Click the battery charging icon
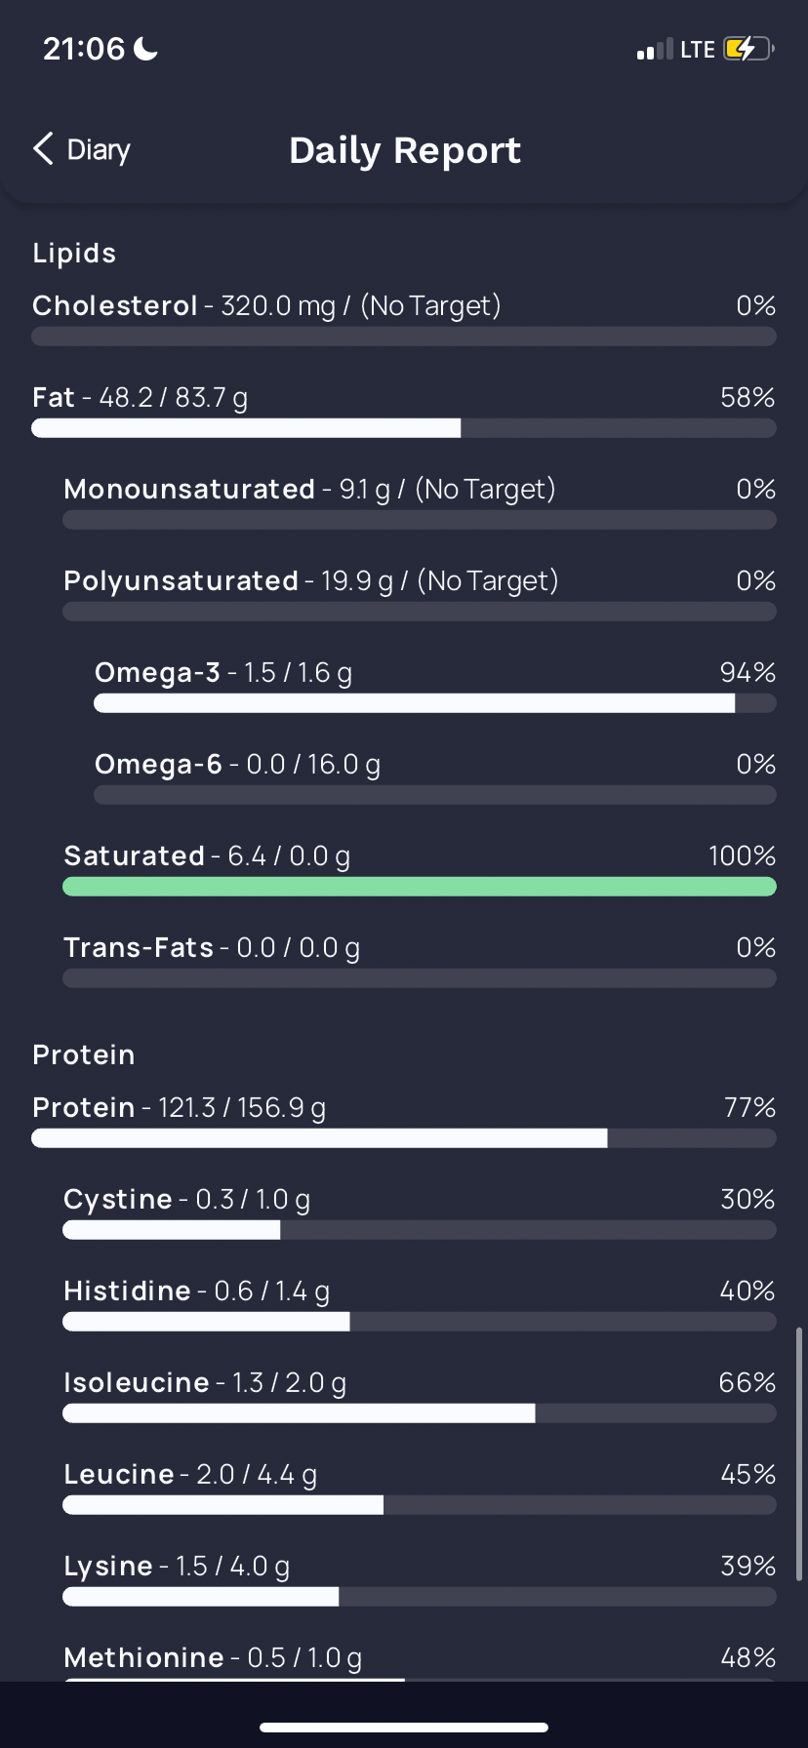 pos(748,49)
